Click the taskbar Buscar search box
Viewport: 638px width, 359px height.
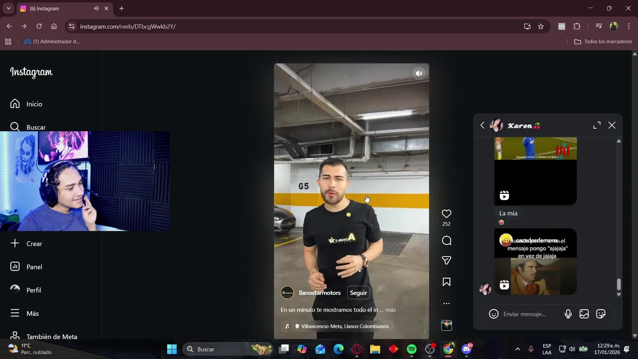(x=229, y=349)
